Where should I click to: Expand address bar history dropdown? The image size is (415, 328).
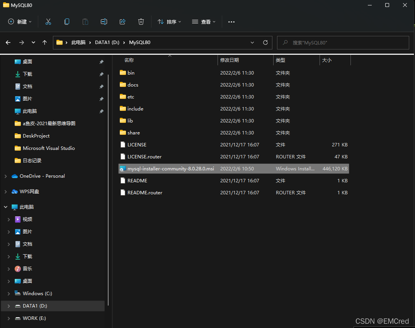[252, 42]
